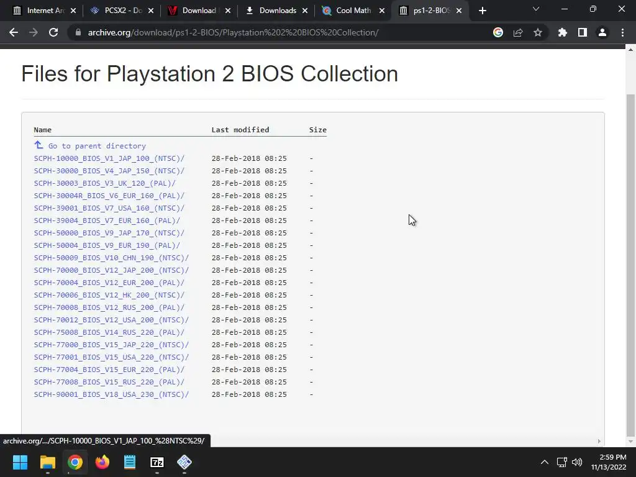
Task: Close the Downloads tab
Action: (x=304, y=11)
